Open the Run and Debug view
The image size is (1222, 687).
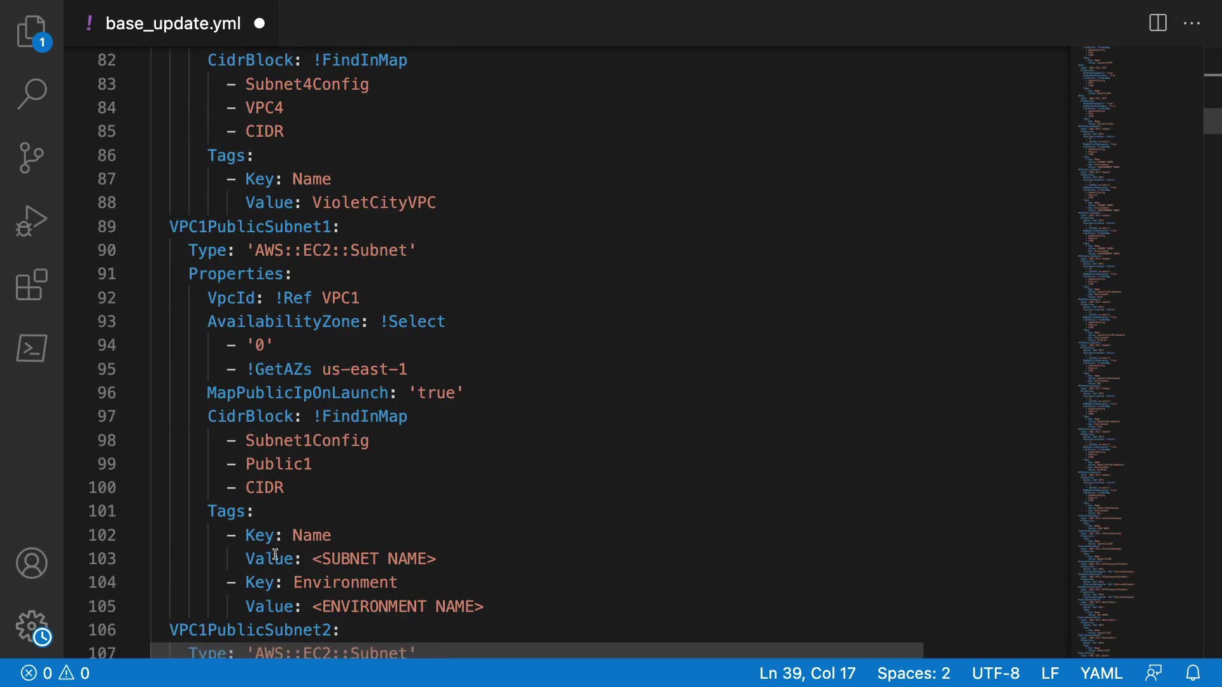pos(31,221)
